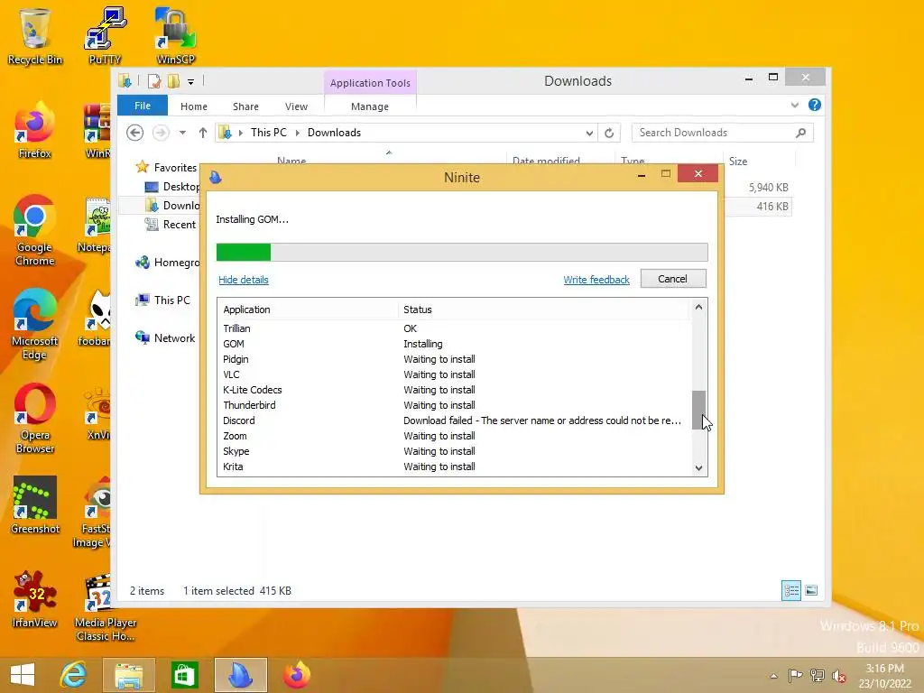Viewport: 924px width, 693px height.
Task: Select the K-Lite Codecs row
Action: point(455,390)
